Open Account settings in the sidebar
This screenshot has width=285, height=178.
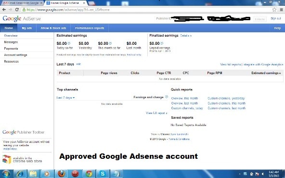tap(15, 55)
